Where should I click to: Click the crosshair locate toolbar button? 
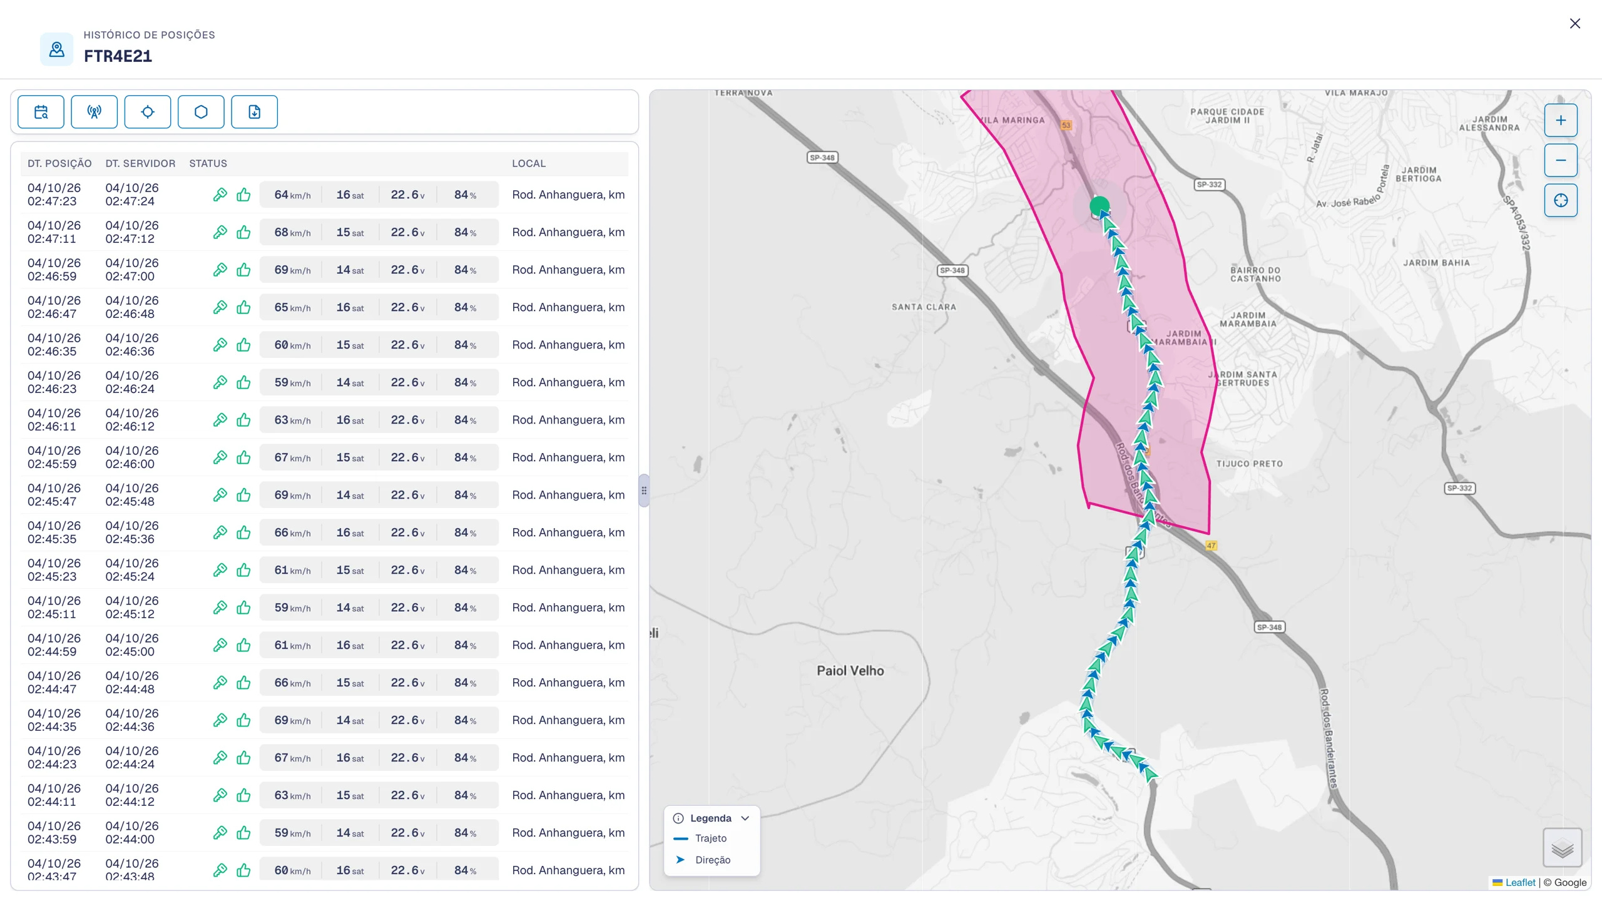click(148, 112)
